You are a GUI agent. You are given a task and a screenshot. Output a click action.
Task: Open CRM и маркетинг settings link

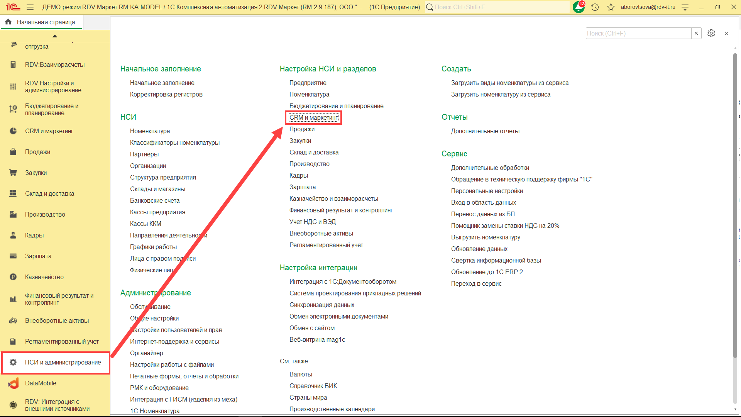(313, 117)
